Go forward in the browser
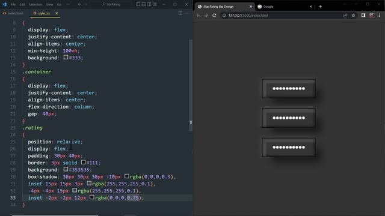Screen dimensions: 385x216 click(x=206, y=15)
